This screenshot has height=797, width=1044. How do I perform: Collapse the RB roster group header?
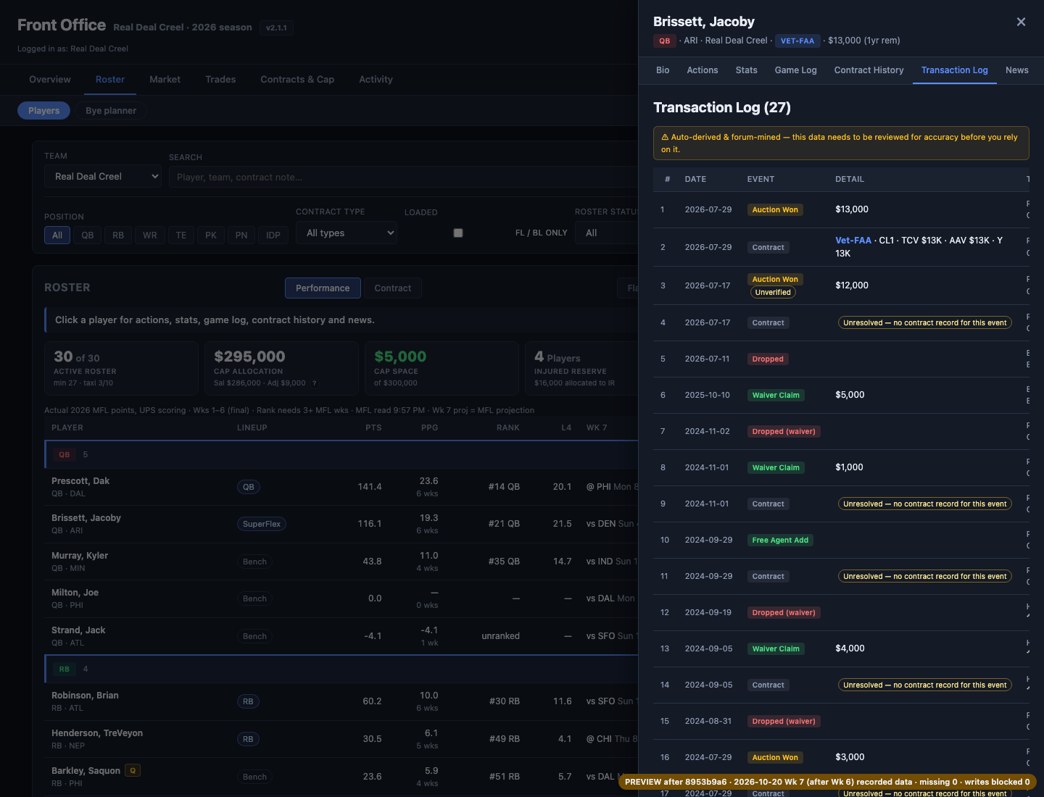click(341, 669)
